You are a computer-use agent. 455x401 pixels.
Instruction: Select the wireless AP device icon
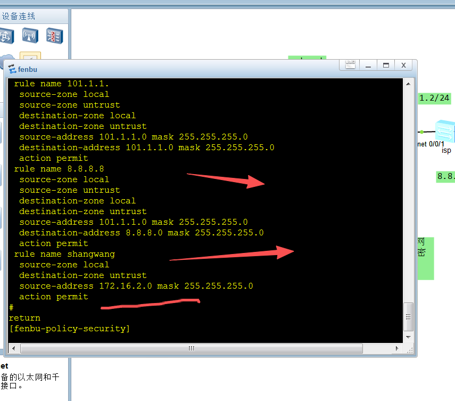click(30, 36)
